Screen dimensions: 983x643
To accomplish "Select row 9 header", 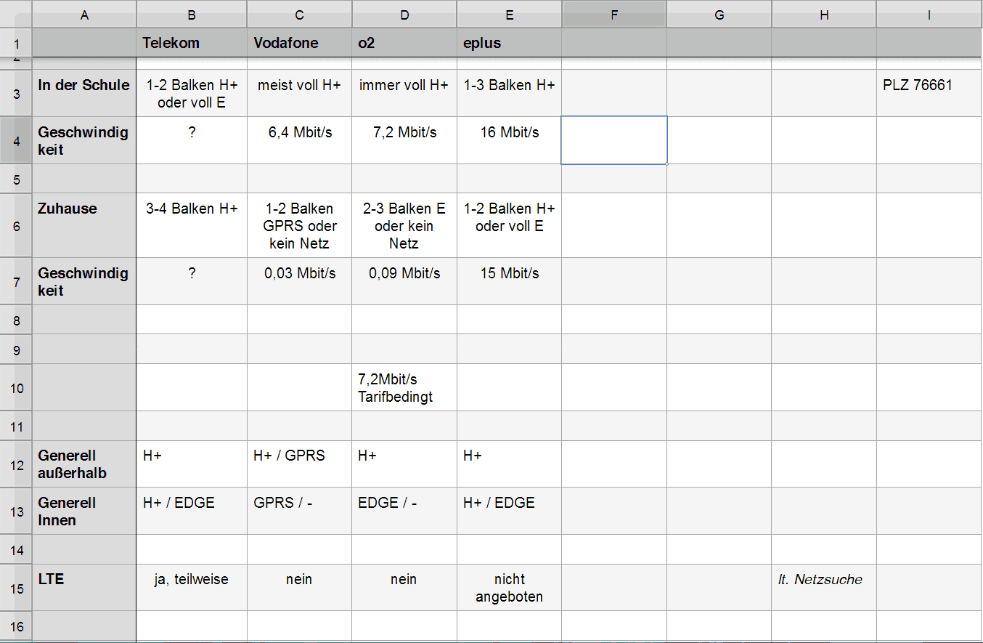I will pyautogui.click(x=16, y=349).
